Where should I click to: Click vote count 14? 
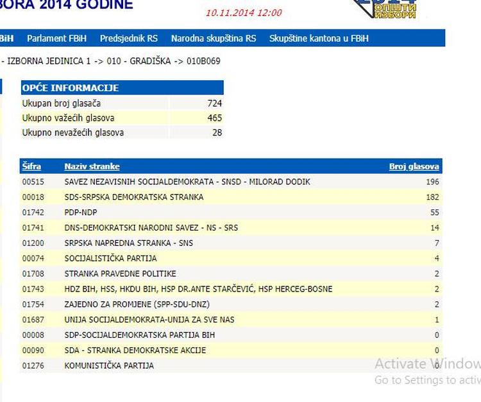pos(435,228)
